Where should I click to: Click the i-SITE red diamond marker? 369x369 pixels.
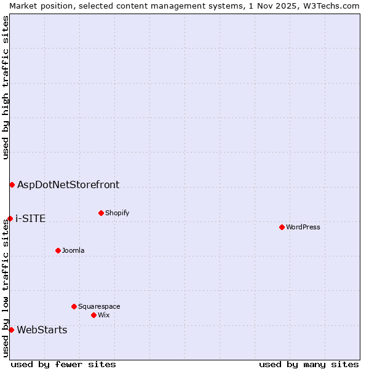point(10,218)
